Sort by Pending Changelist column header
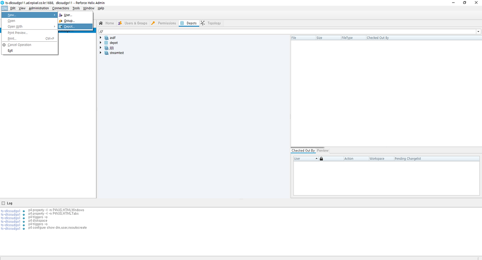Viewport: 482px width, 260px height. pyautogui.click(x=436, y=159)
